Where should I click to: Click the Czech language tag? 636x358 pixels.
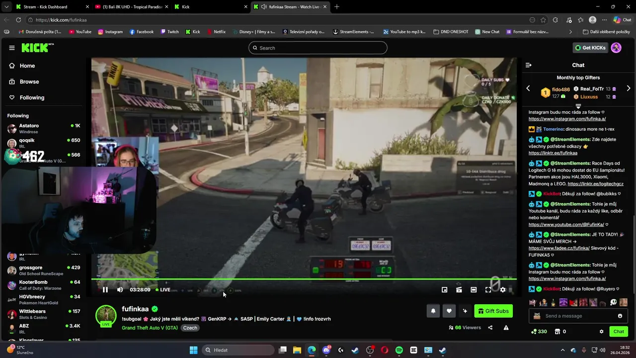coord(190,328)
